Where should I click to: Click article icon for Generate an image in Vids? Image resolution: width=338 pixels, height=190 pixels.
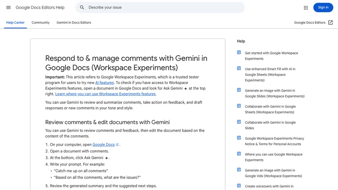pos(239,170)
